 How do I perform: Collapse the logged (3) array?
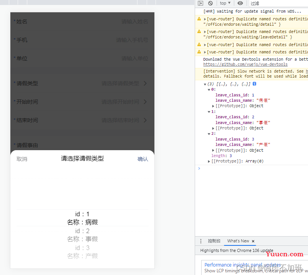point(205,84)
